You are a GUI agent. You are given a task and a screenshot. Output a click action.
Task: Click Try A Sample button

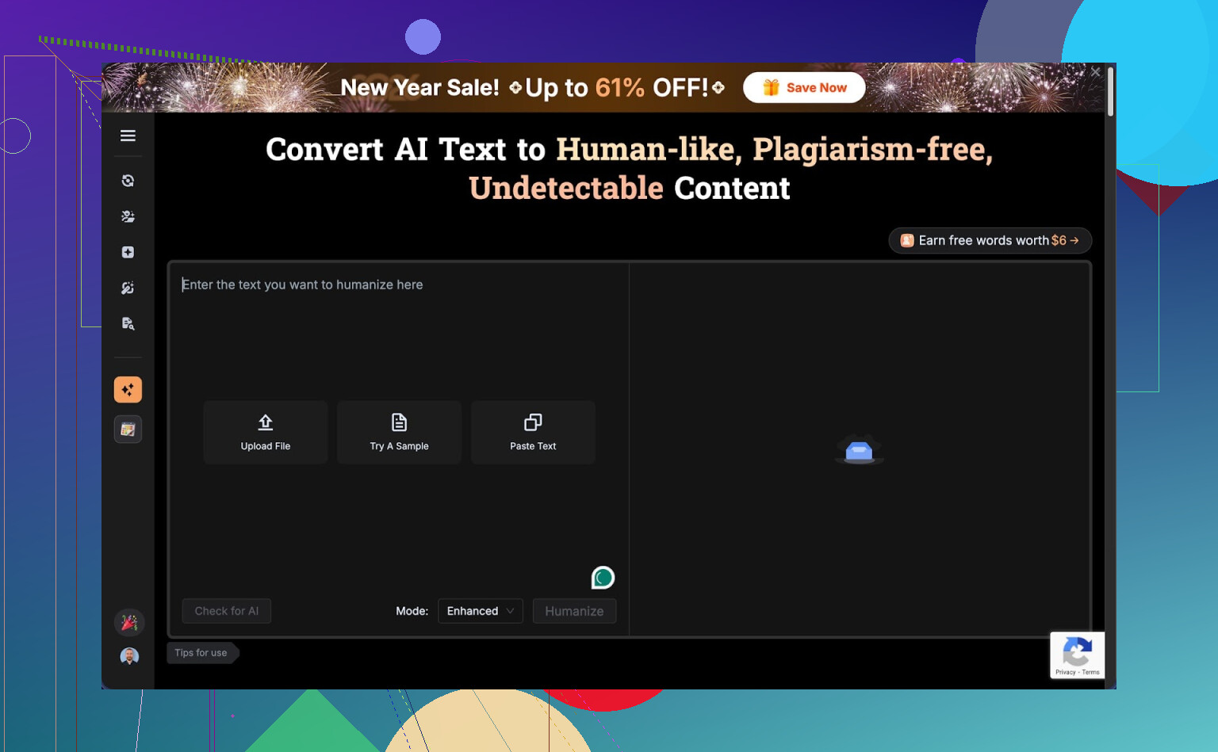399,432
